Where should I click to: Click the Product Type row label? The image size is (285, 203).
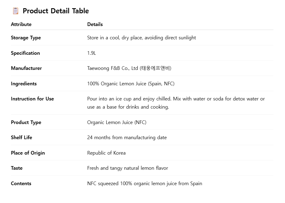pos(26,122)
